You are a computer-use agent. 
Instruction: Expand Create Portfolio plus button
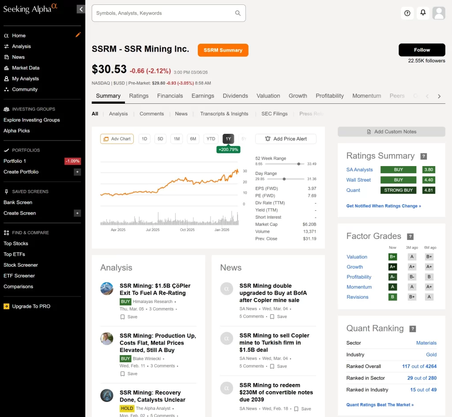pyautogui.click(x=77, y=172)
